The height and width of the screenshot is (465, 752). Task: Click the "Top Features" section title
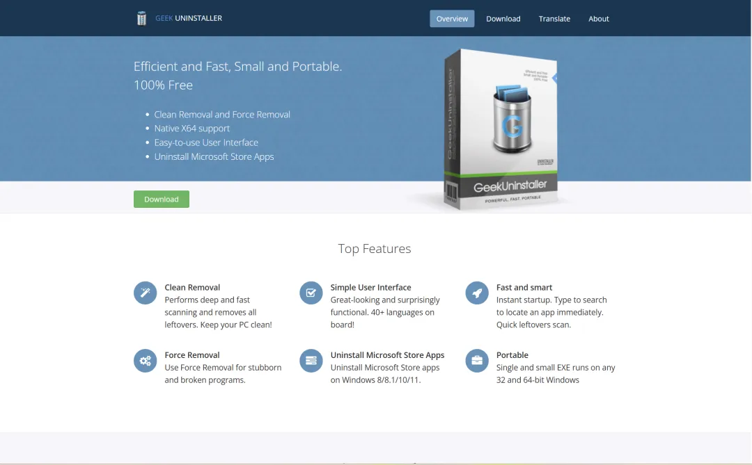pyautogui.click(x=375, y=249)
